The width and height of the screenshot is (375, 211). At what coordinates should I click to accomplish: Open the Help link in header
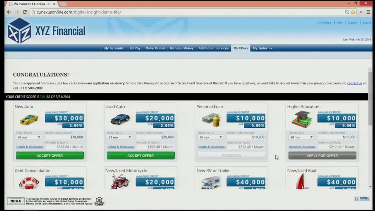tap(339, 23)
